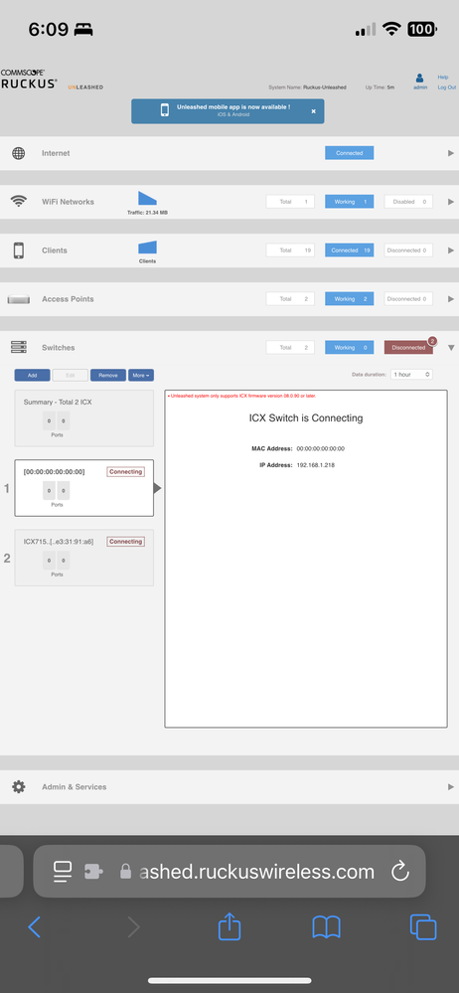
Task: Click the Internet globe icon
Action: coord(18,153)
